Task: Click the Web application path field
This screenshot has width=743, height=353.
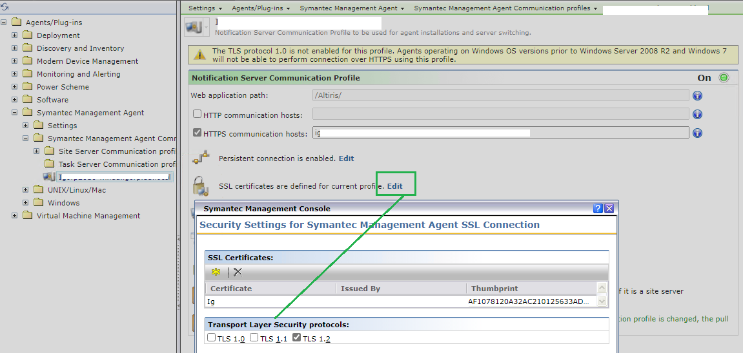Action: (500, 95)
